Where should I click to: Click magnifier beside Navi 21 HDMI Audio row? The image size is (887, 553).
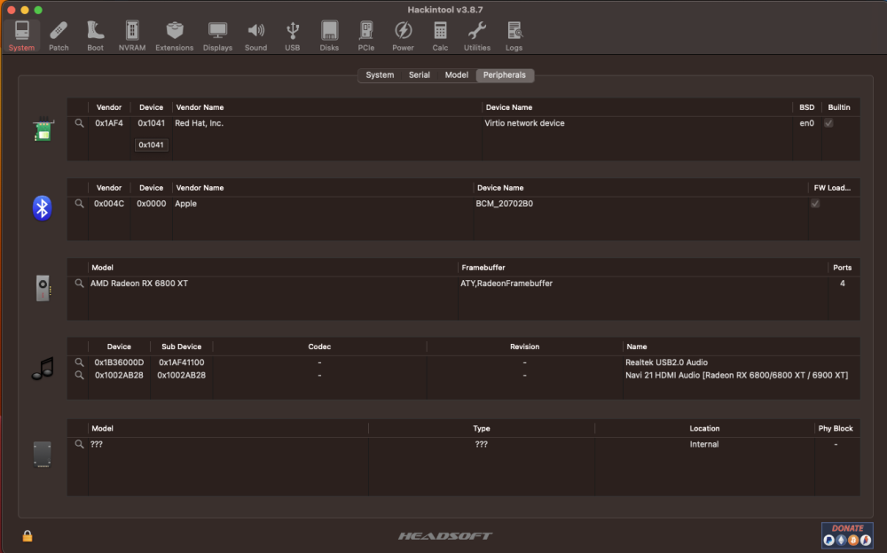click(79, 375)
